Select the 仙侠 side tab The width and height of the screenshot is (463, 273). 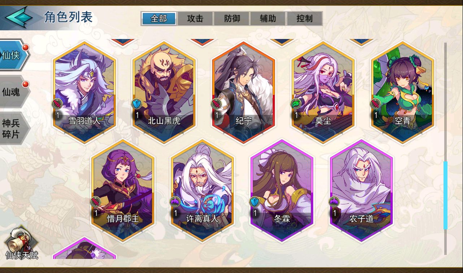[14, 55]
